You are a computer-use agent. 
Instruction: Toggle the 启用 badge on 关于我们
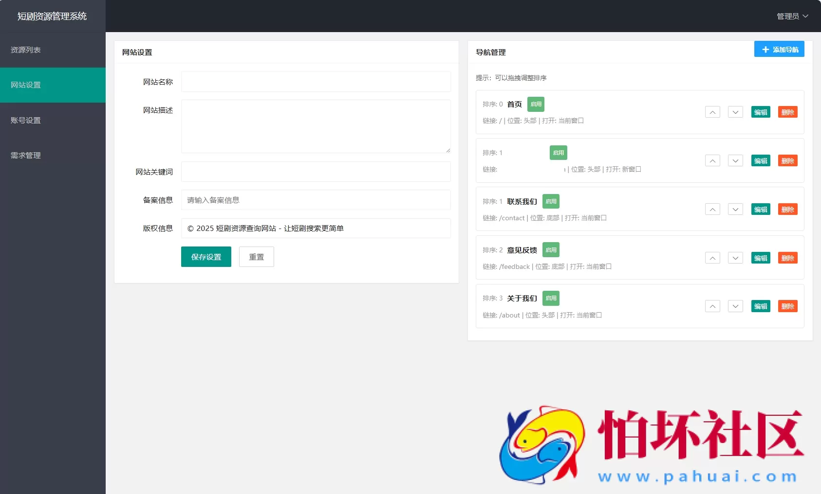pyautogui.click(x=551, y=298)
